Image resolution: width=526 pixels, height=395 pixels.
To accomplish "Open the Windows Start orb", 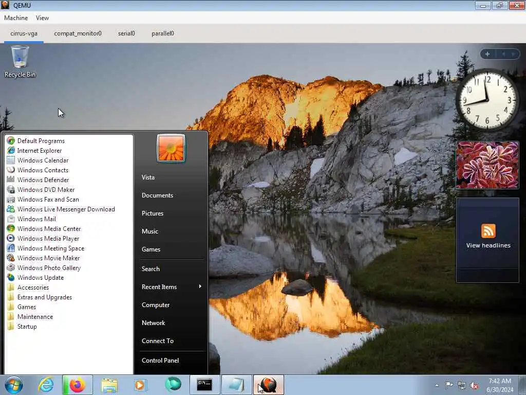I will tap(14, 385).
